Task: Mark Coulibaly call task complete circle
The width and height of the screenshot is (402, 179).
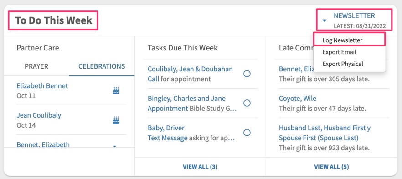Action: [x=247, y=74]
